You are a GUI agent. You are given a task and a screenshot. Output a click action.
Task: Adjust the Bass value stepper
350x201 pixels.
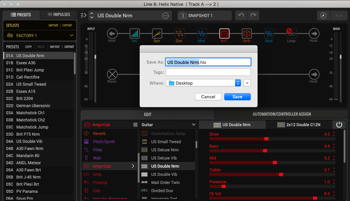click(334, 146)
